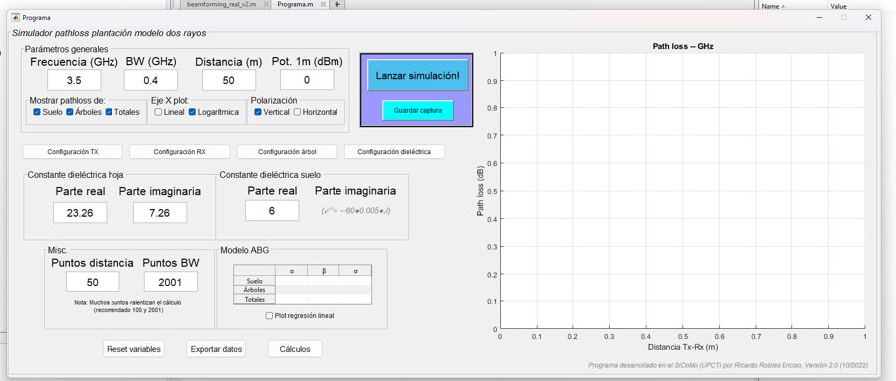896x381 pixels.
Task: Click the σ column header in ABG table
Action: [355, 271]
